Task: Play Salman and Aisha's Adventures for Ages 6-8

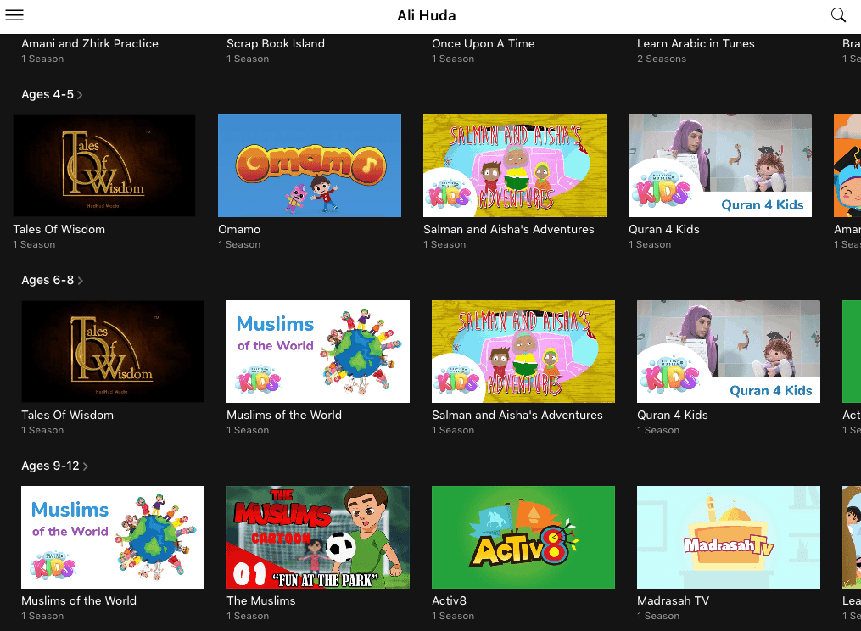Action: point(523,351)
